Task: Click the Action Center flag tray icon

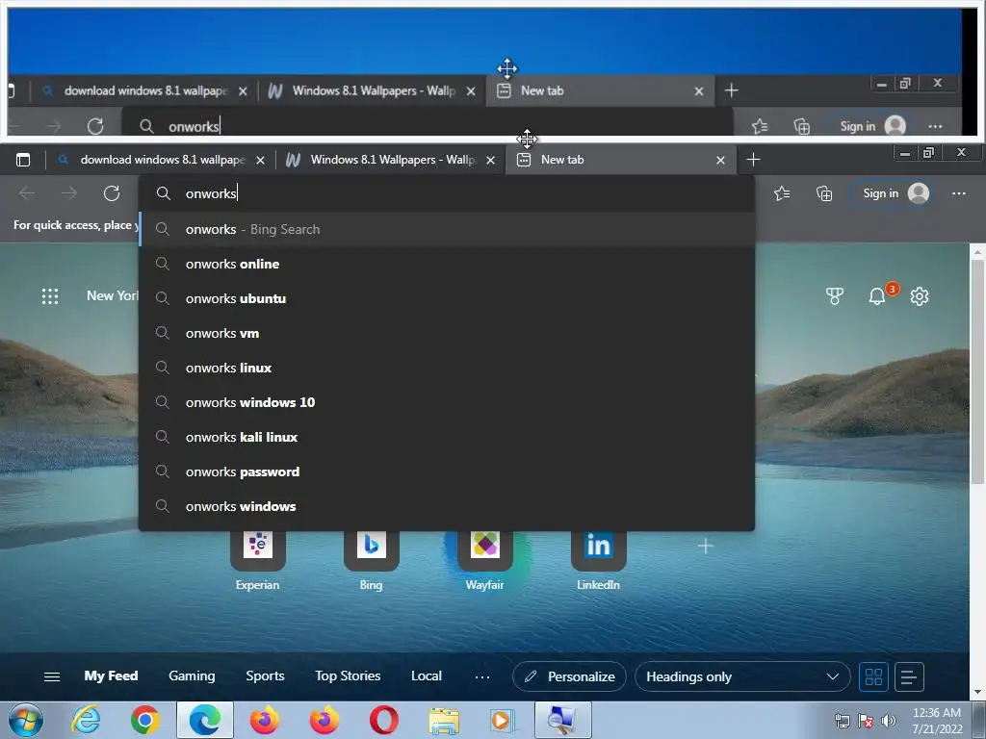Action: pyautogui.click(x=866, y=721)
